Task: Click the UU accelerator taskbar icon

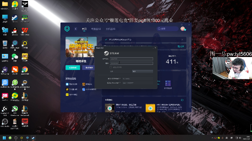Action: click(27, 138)
